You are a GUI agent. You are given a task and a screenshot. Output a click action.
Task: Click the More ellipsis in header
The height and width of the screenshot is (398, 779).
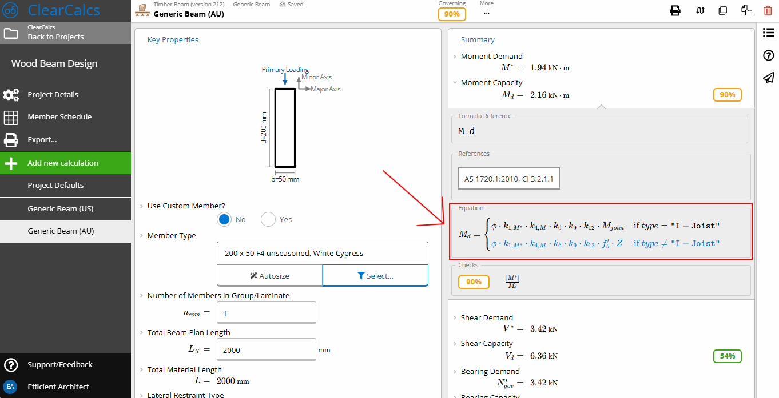[487, 13]
